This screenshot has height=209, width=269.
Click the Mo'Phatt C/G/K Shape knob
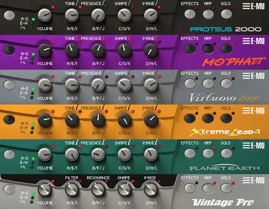click(x=125, y=50)
